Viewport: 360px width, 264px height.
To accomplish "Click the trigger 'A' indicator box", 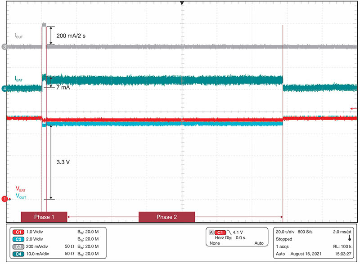I will point(211,232).
